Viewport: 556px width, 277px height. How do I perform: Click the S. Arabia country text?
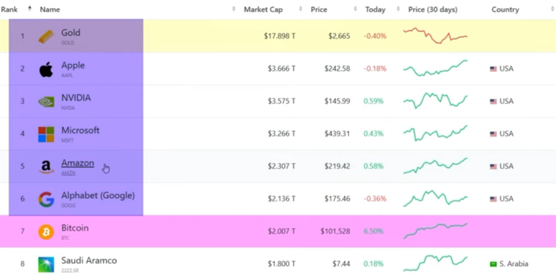pos(514,264)
